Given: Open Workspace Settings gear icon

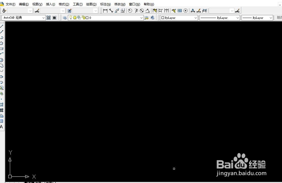Looking at the screenshot, I should (x=49, y=17).
